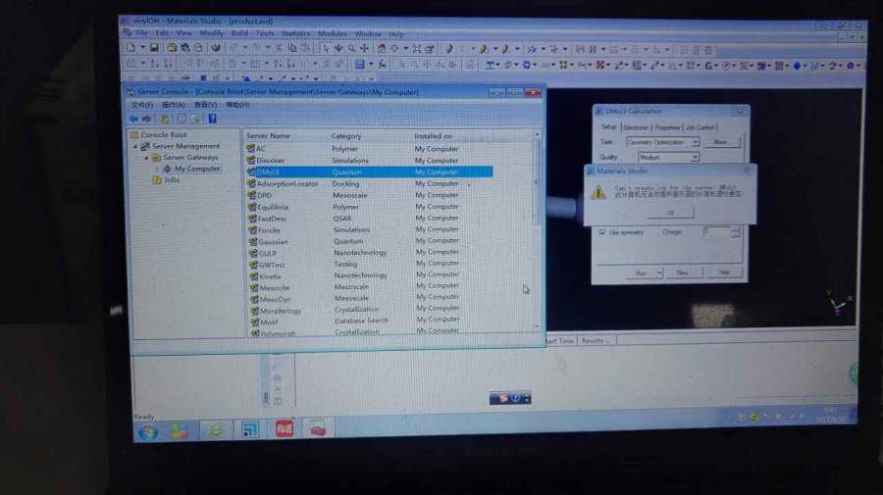Click the colorful Windows taskbar icon beside Start
This screenshot has height=495, width=883.
181,431
